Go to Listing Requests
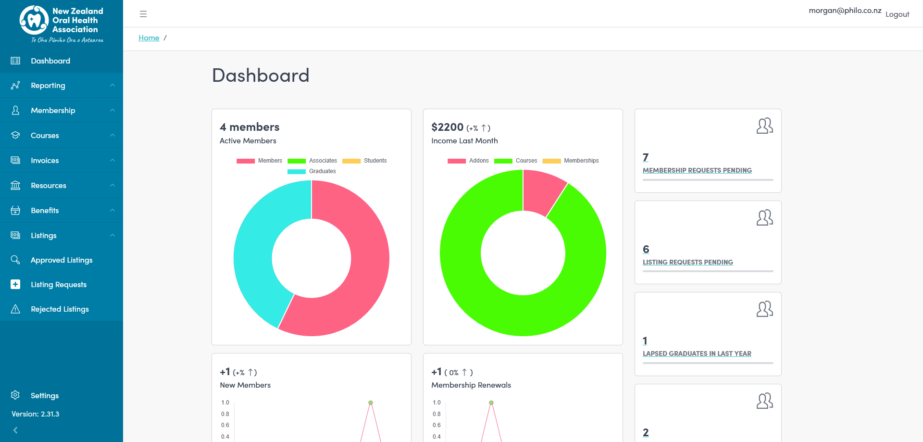This screenshot has height=442, width=923. (x=62, y=284)
